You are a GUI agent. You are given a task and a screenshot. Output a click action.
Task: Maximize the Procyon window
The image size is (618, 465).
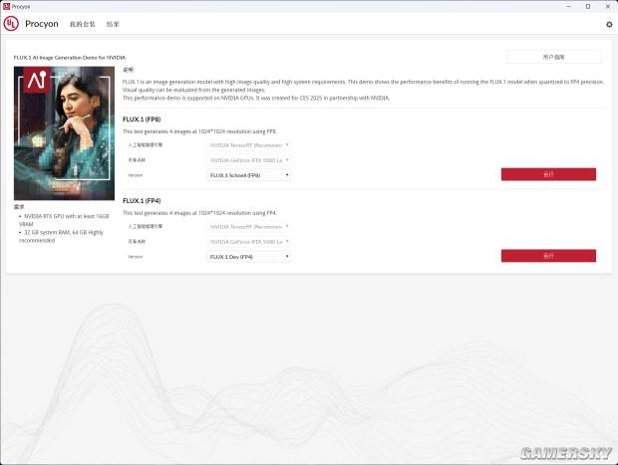coord(588,6)
